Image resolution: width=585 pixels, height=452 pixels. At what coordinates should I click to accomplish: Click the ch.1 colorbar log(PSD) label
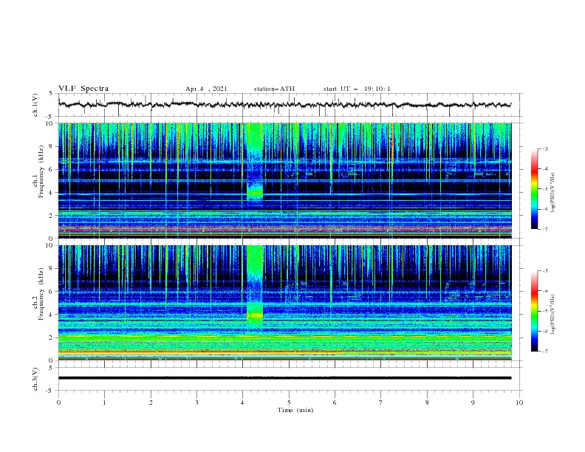(553, 193)
